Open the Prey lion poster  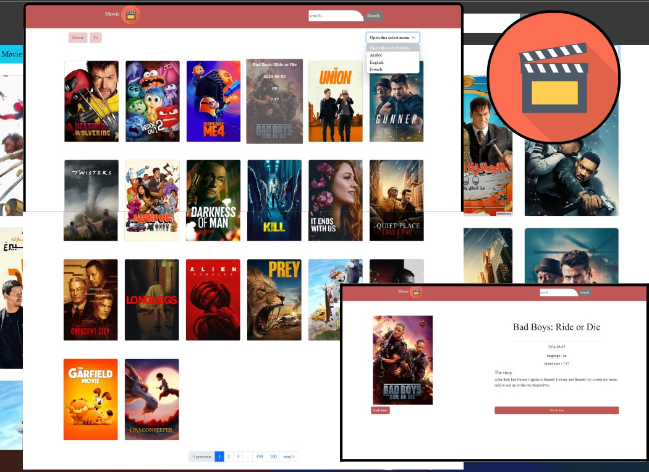(274, 300)
